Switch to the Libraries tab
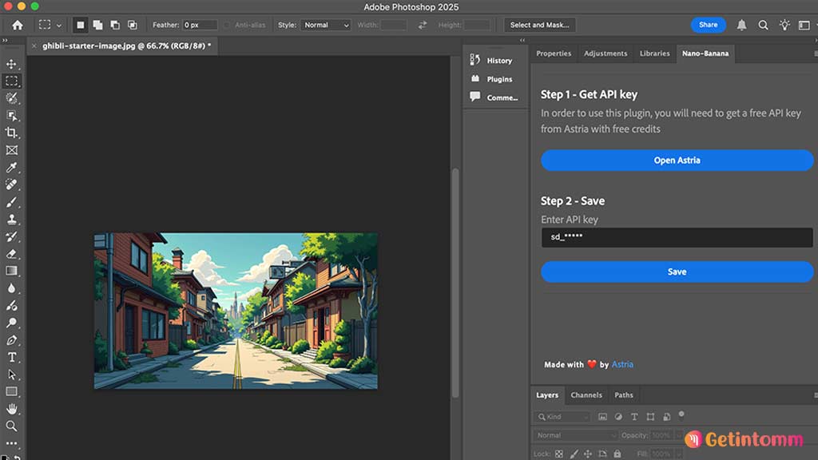 [x=654, y=54]
